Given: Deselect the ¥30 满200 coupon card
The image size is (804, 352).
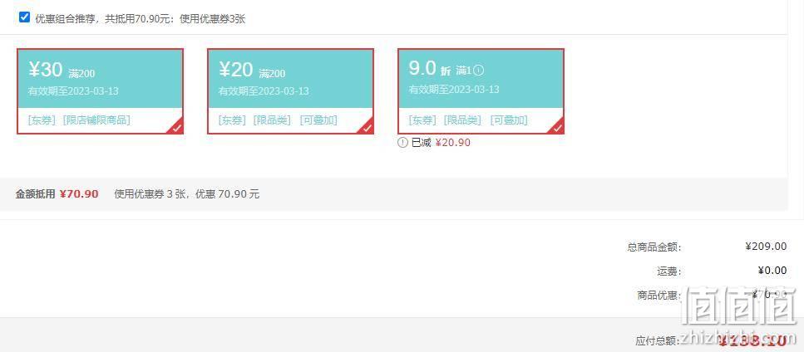Looking at the screenshot, I should coord(100,91).
